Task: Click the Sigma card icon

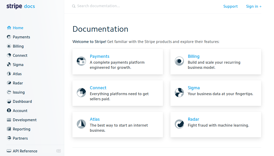Action: coord(179,93)
